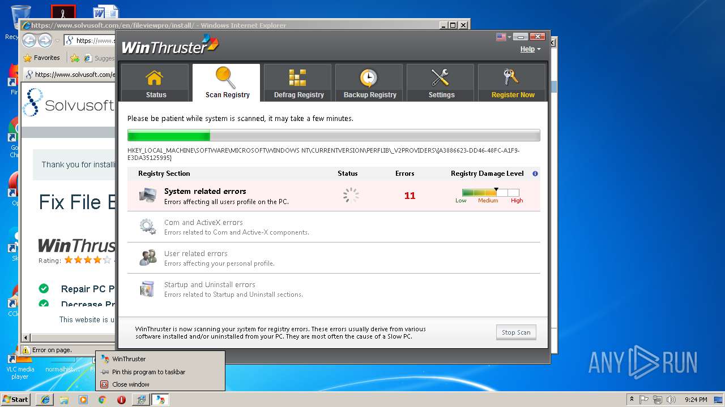This screenshot has height=407, width=725.
Task: Click the red error count 11
Action: [410, 196]
